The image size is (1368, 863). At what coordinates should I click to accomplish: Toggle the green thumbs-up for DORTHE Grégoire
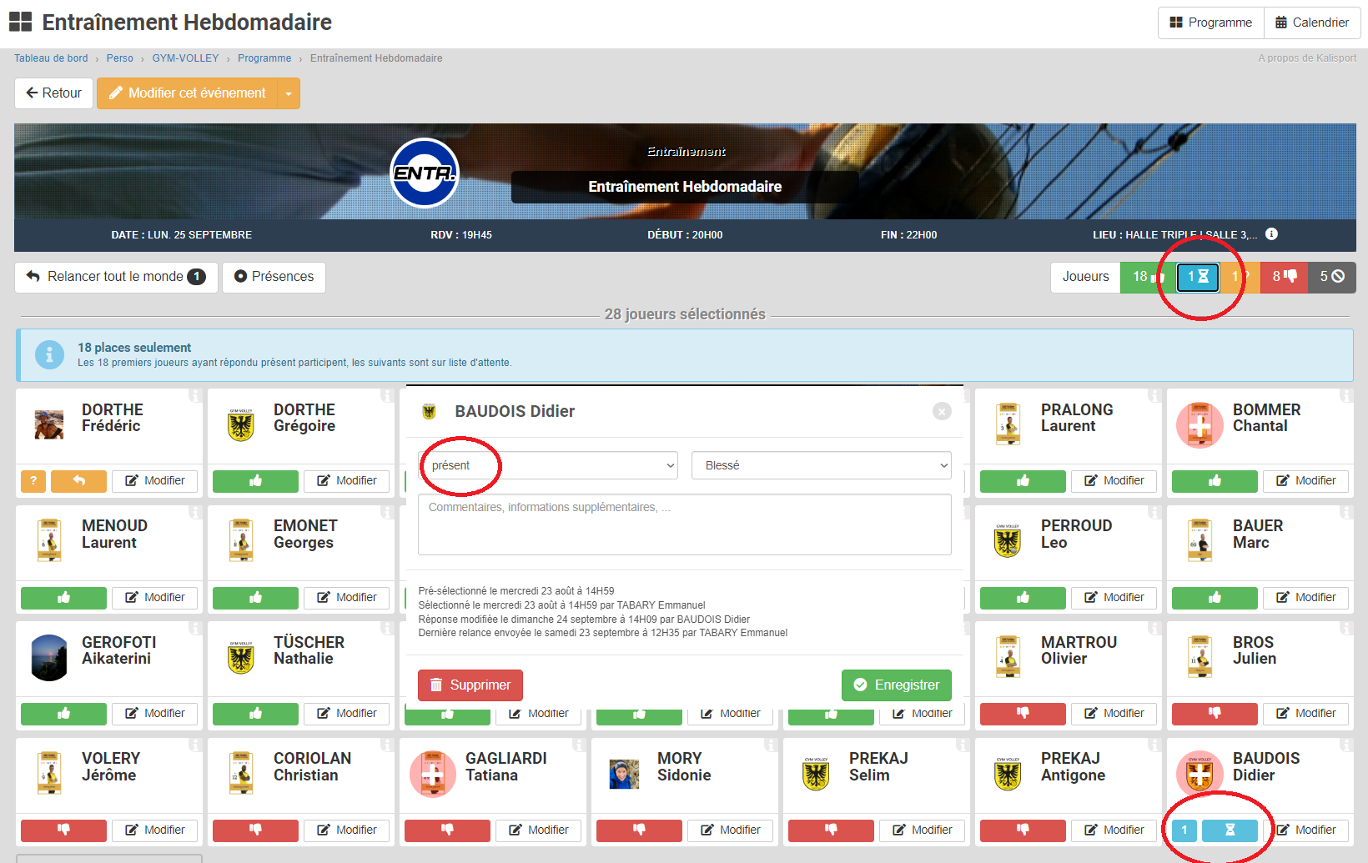click(x=255, y=481)
